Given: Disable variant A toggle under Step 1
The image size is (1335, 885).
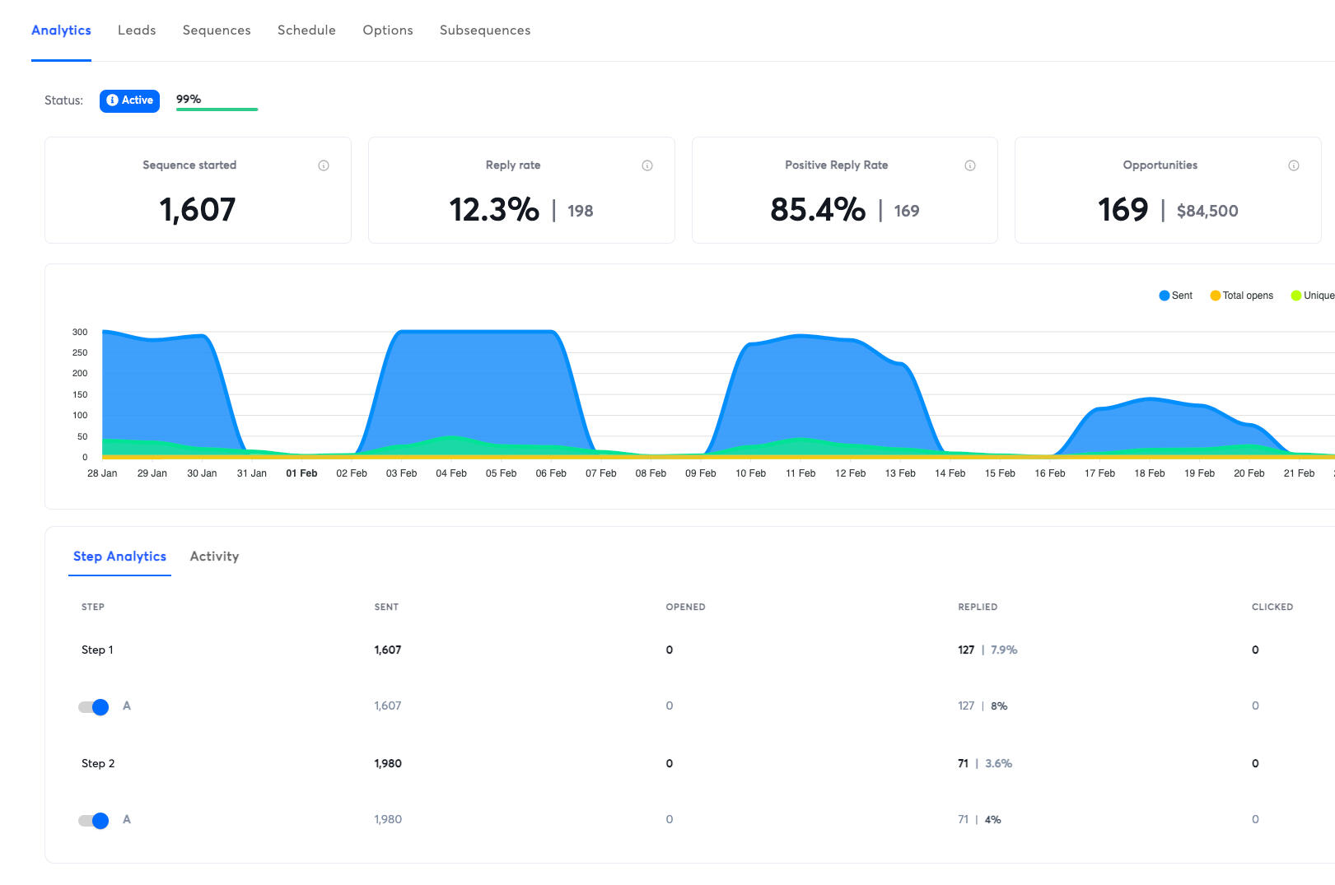Looking at the screenshot, I should click(94, 706).
